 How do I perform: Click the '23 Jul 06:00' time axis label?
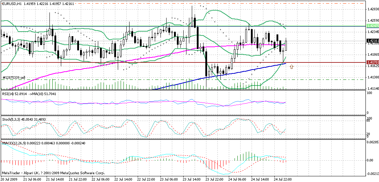[168, 180]
